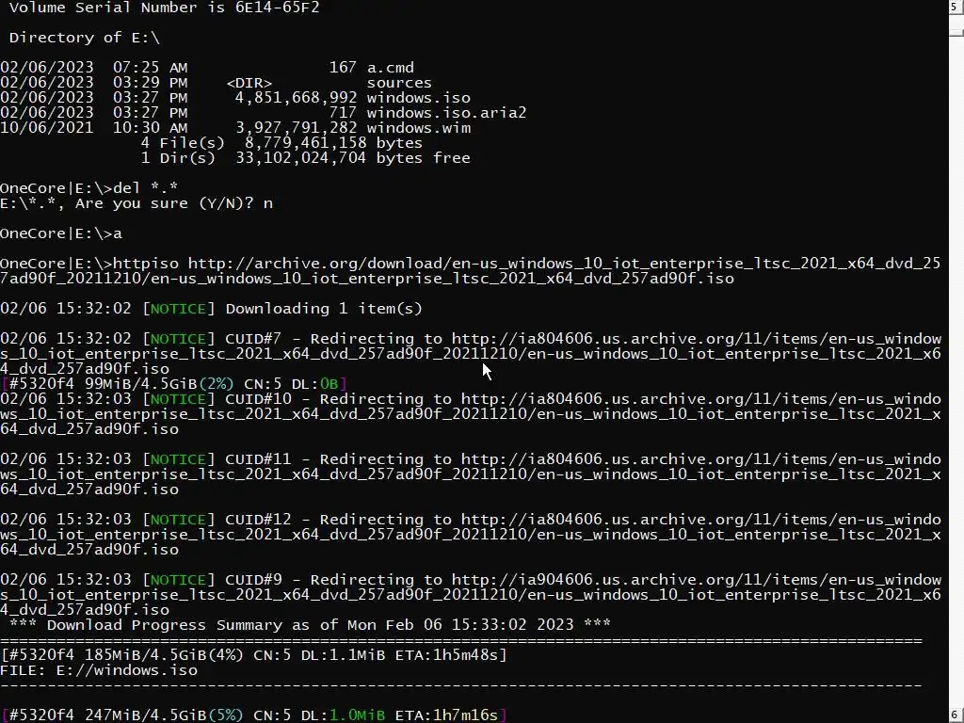Click the '4 File(s)' count
Screen dimensions: 964x723
(184, 143)
